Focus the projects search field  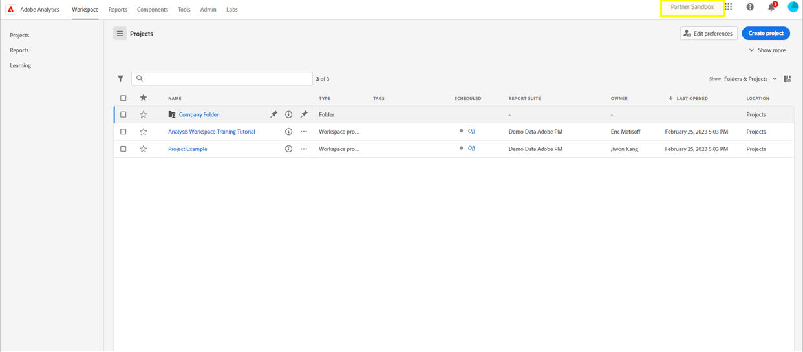click(222, 78)
